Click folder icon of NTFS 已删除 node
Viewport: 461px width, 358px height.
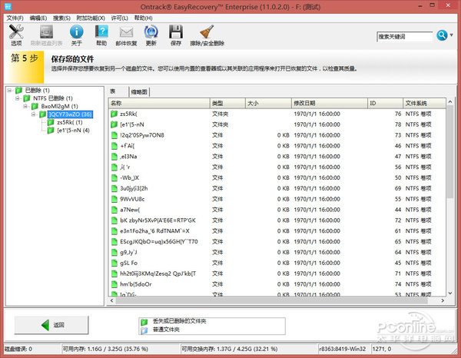tap(27, 98)
